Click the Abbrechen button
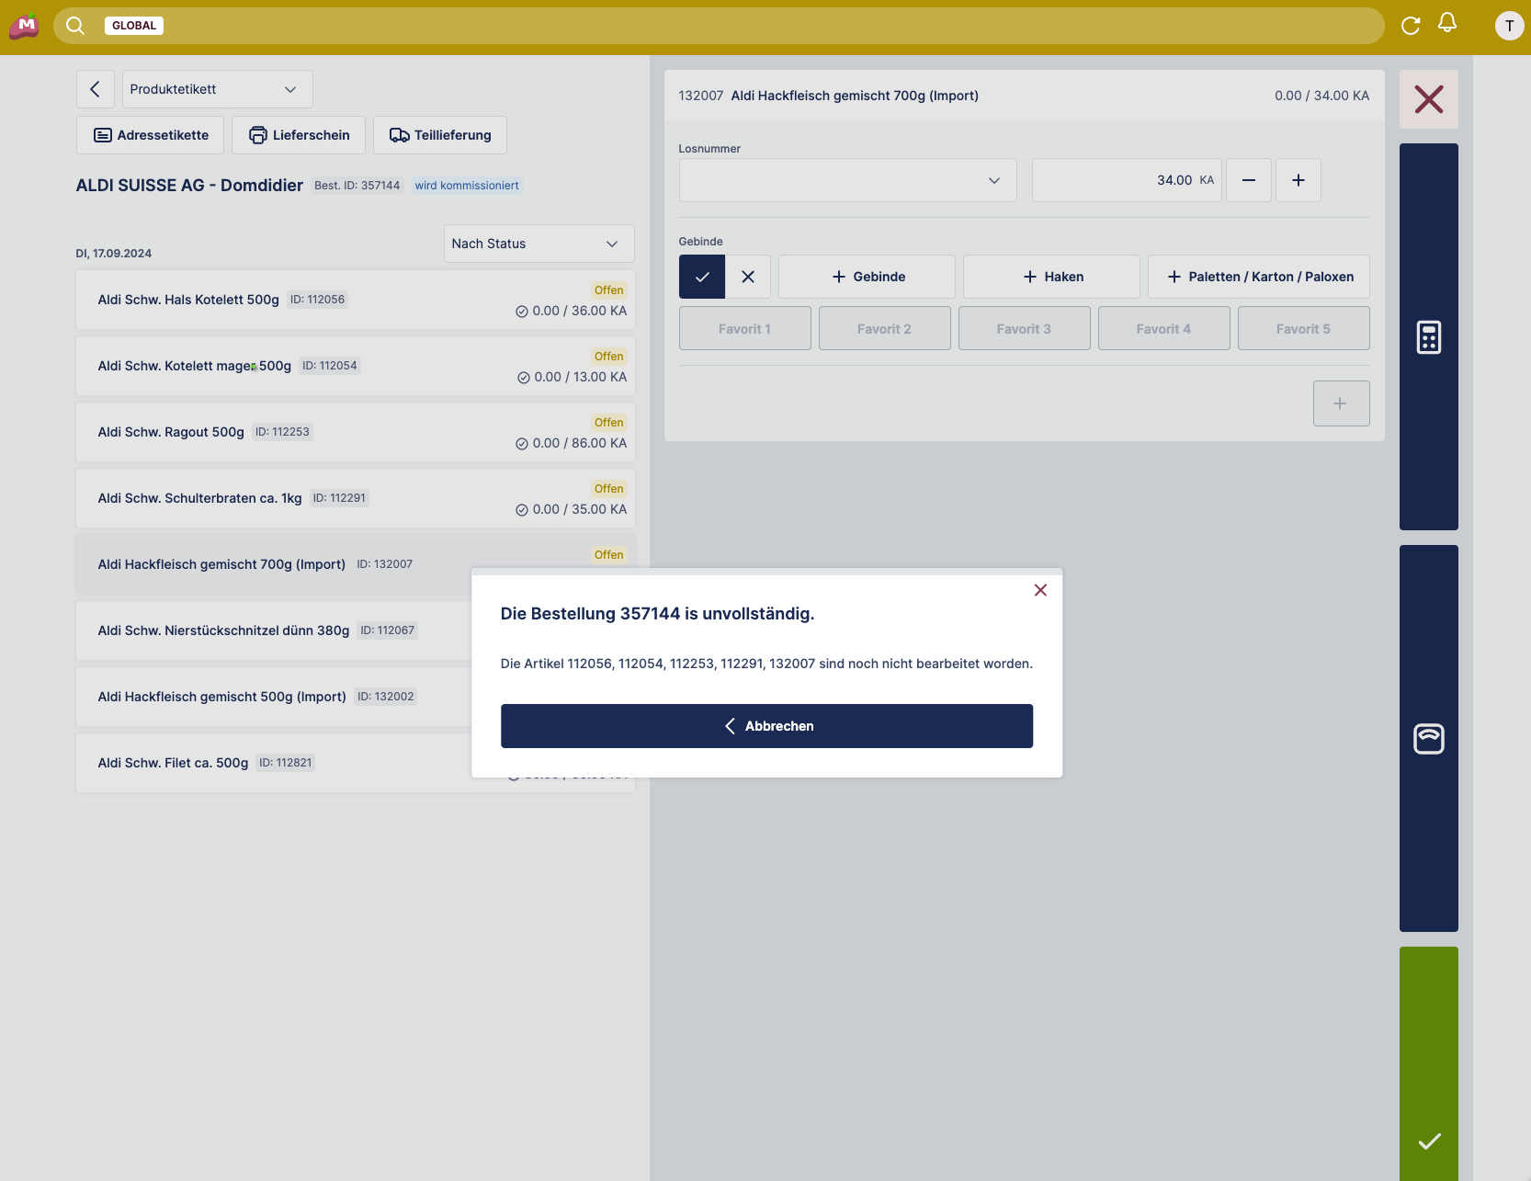1531x1181 pixels. (x=766, y=726)
